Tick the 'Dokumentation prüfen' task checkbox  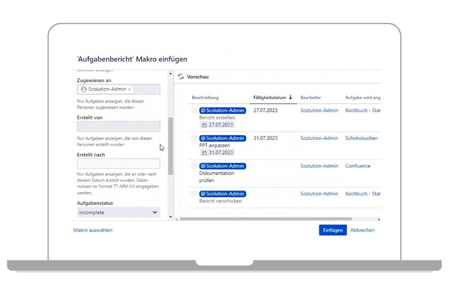coord(194,166)
